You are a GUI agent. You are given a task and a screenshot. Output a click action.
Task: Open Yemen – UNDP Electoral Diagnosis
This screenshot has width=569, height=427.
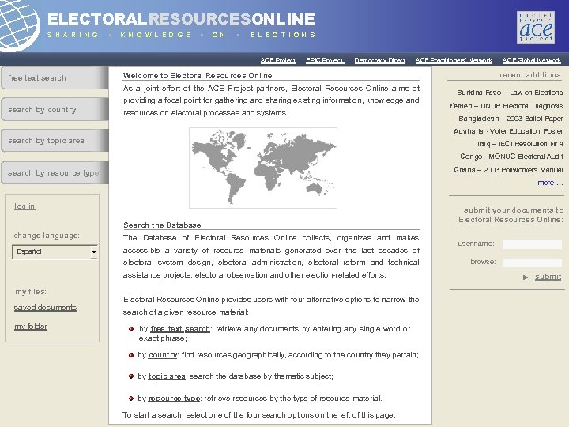pos(506,106)
